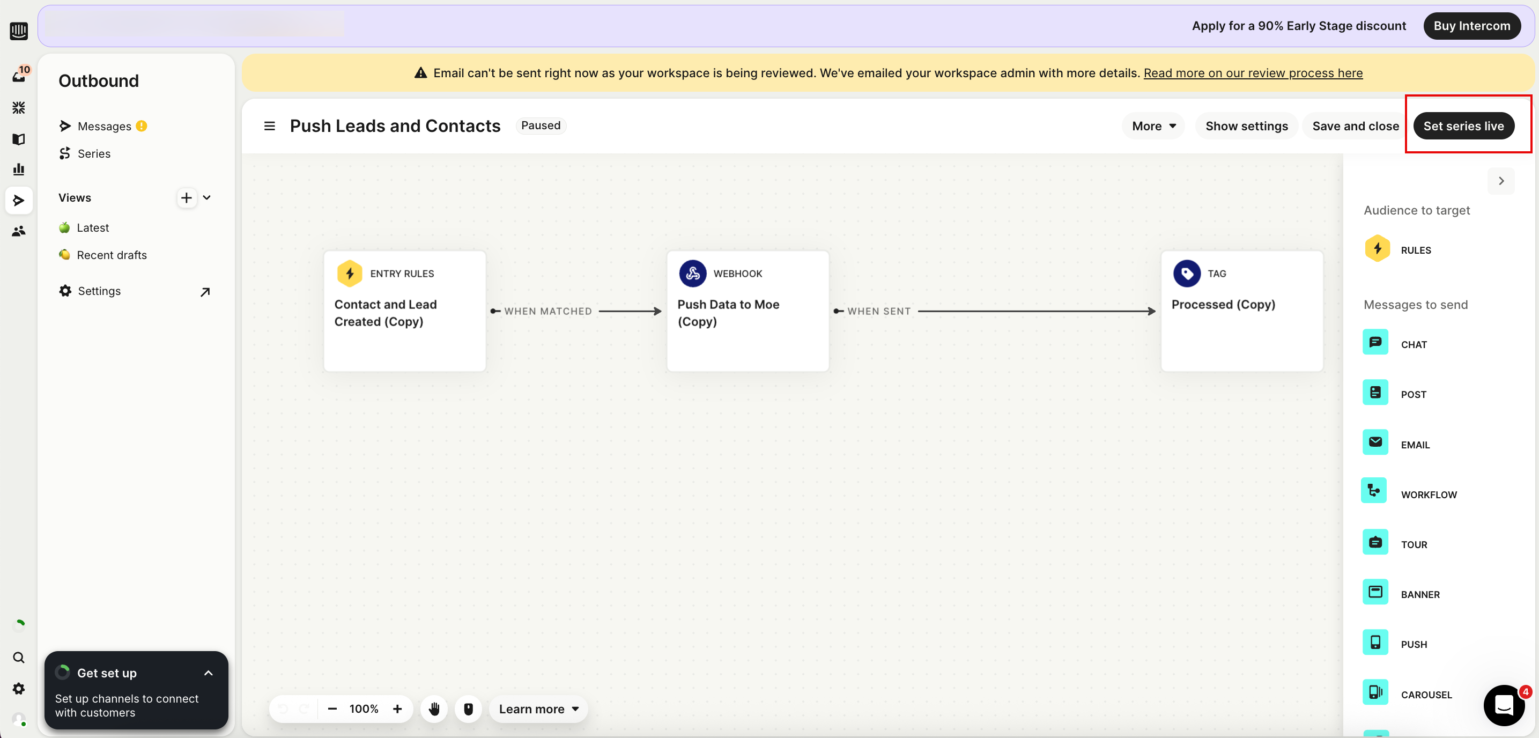This screenshot has width=1539, height=738.
Task: Click Save and close button
Action: pyautogui.click(x=1355, y=126)
